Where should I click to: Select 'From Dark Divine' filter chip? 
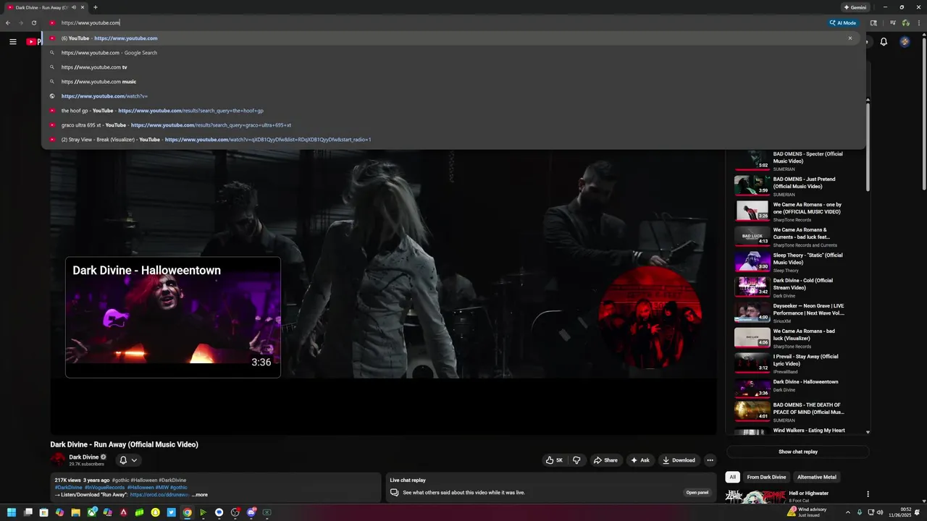click(766, 477)
